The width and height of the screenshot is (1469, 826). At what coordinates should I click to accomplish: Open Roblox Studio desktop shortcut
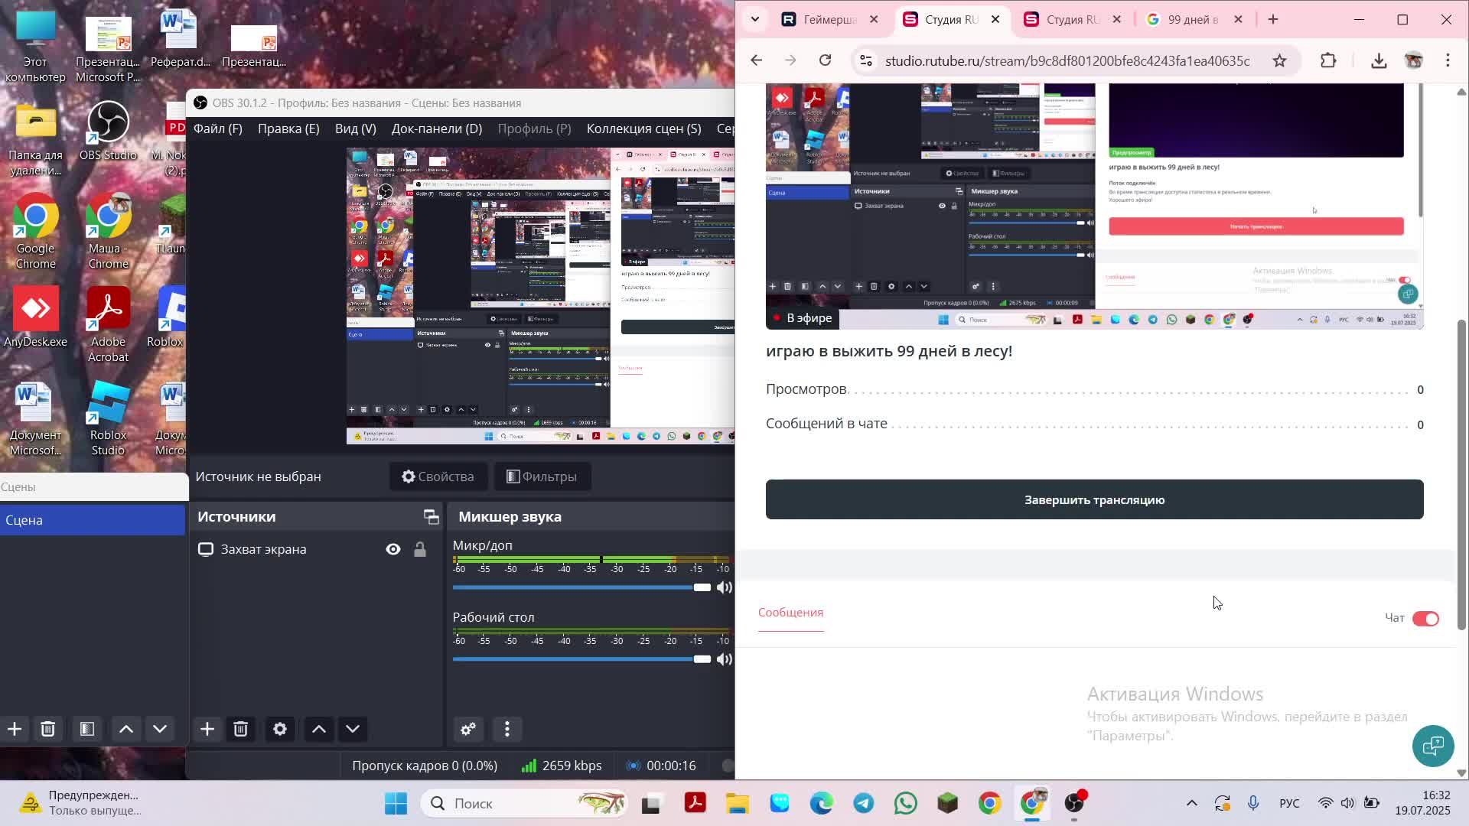[108, 418]
